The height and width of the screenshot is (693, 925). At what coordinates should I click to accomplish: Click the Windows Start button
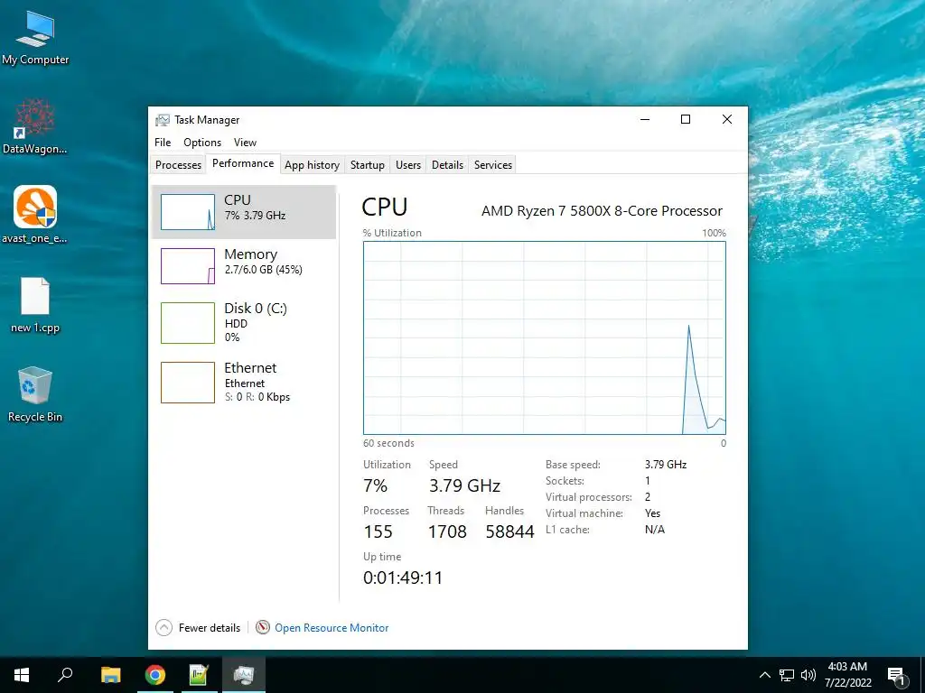click(x=22, y=675)
